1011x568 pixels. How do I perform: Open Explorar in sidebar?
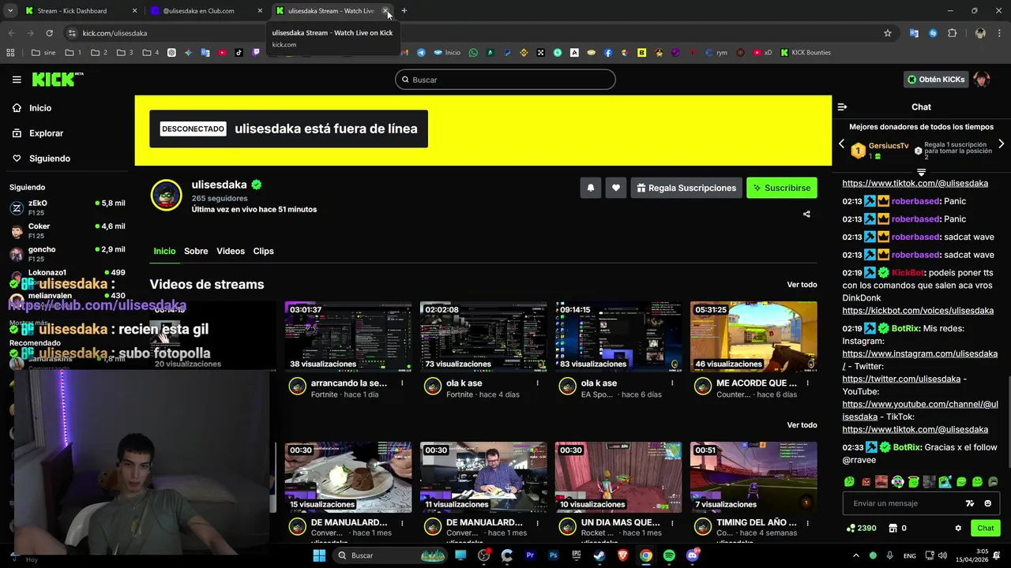coord(46,133)
